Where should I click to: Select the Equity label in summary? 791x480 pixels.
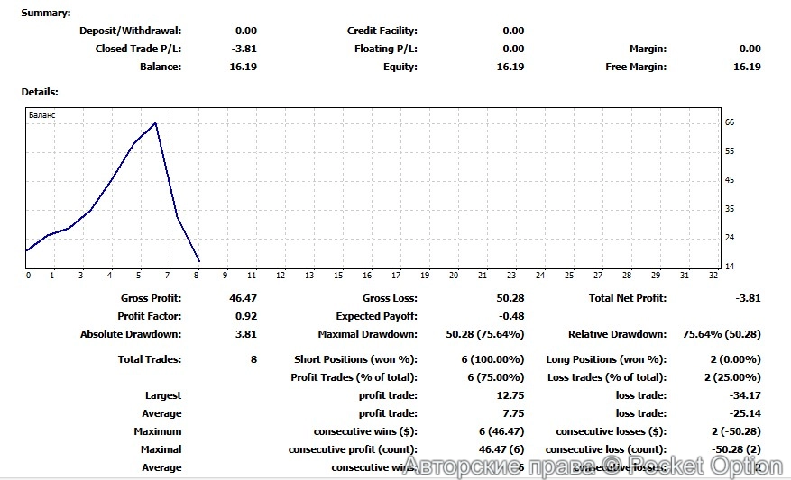coord(400,67)
